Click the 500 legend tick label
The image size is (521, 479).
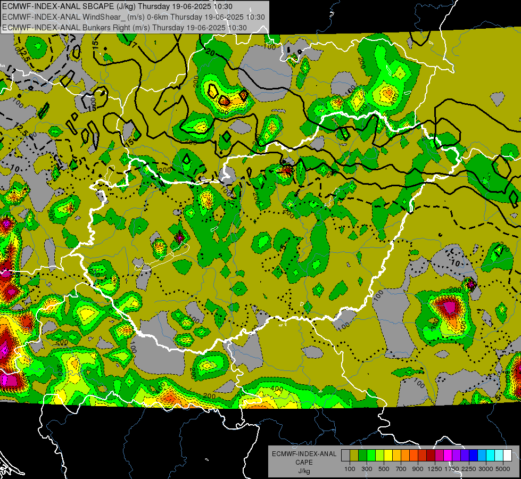384,469
